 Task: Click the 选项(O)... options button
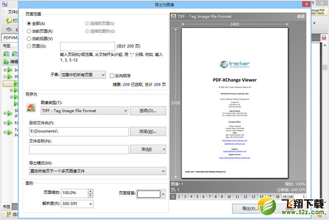pyautogui.click(x=148, y=111)
